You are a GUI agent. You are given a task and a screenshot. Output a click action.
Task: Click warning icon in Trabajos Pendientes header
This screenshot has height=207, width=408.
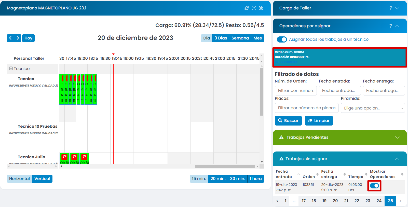pyautogui.click(x=281, y=137)
